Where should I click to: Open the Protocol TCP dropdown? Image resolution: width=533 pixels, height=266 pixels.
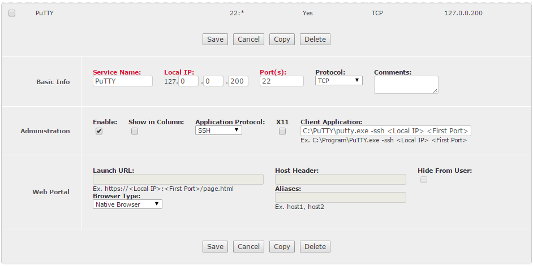click(x=338, y=80)
